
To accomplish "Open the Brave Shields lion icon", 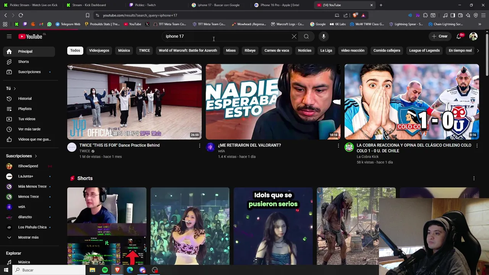I will [x=355, y=15].
